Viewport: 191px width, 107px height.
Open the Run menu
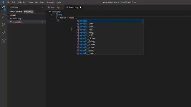click(42, 2)
